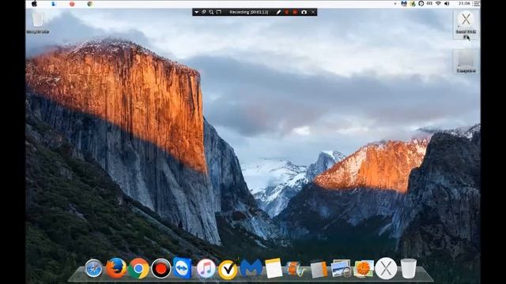The height and width of the screenshot is (284, 506).
Task: Open the orange-and-green app icon beside Notes
Action: click(295, 269)
